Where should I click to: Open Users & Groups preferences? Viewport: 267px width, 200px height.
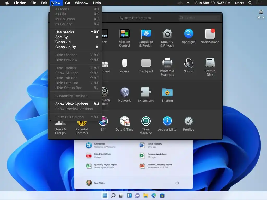pyautogui.click(x=60, y=128)
